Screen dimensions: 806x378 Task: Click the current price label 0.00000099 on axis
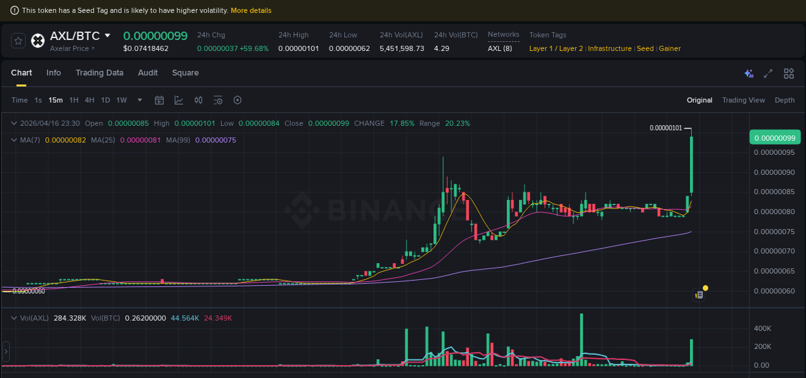pyautogui.click(x=774, y=137)
